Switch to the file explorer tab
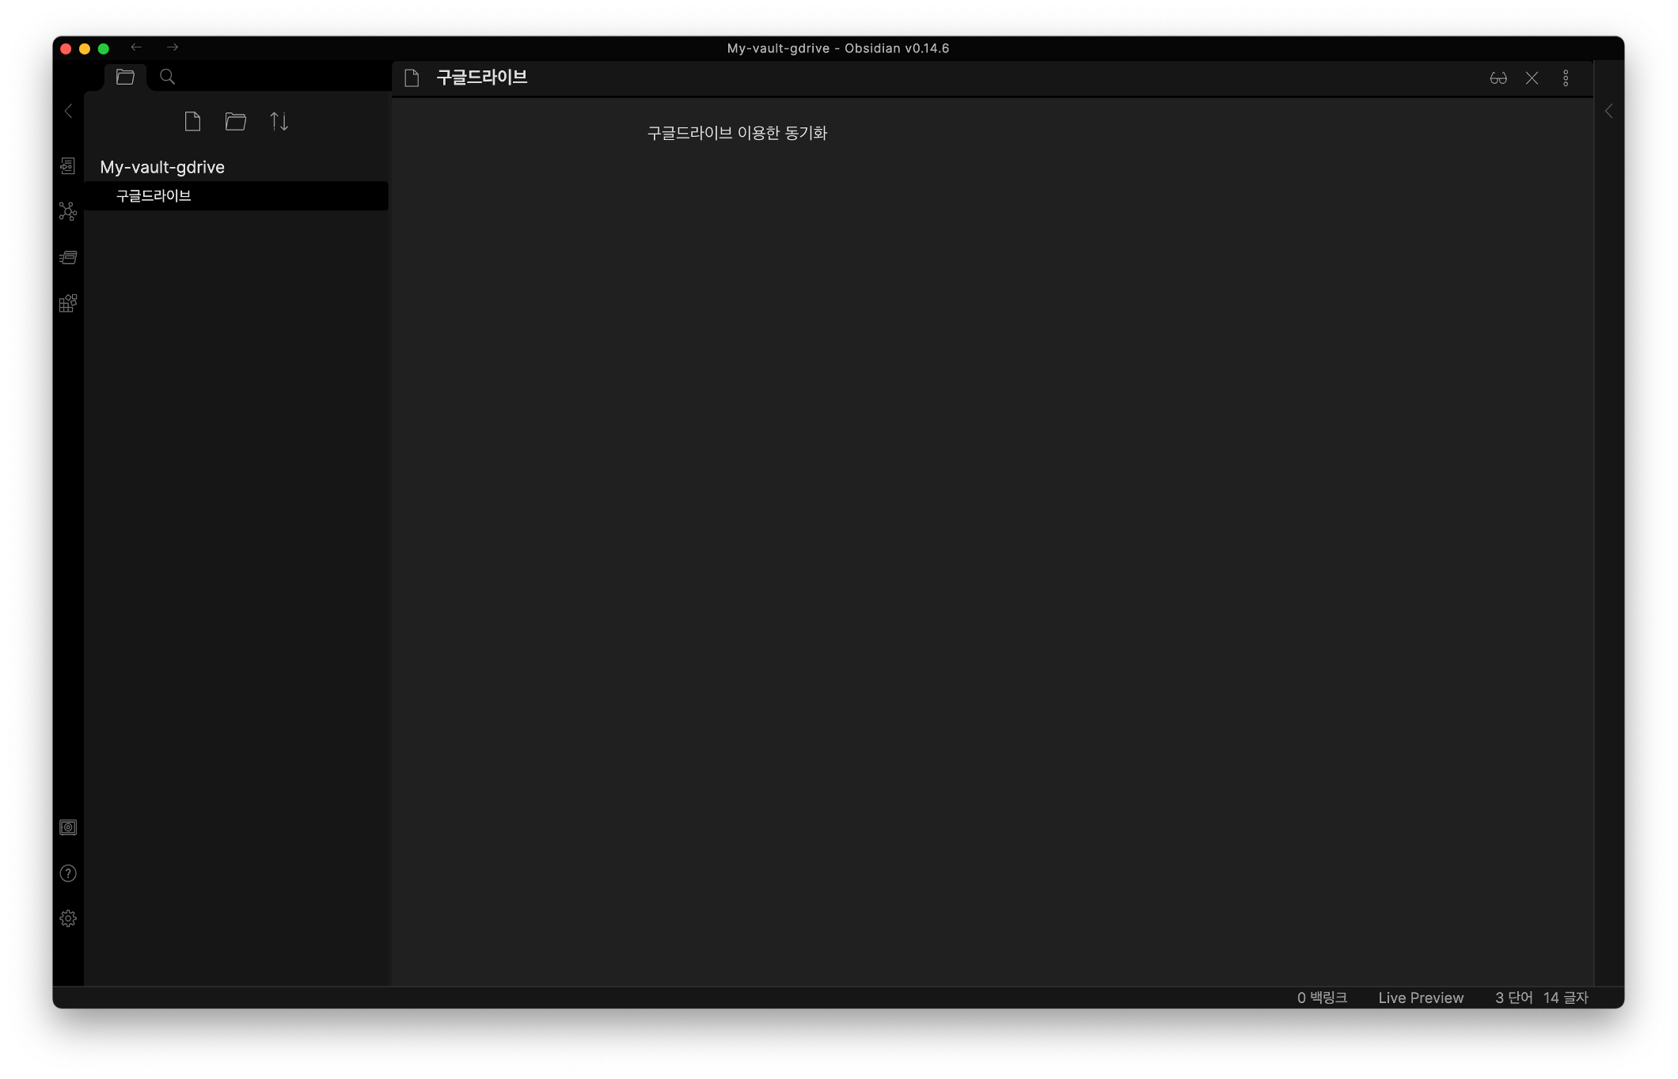Viewport: 1678px width, 1079px height. pos(125,77)
